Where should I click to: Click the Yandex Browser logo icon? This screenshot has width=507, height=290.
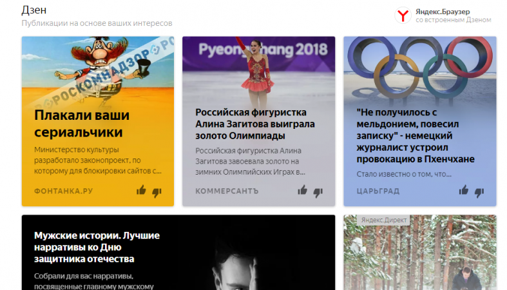pyautogui.click(x=403, y=15)
